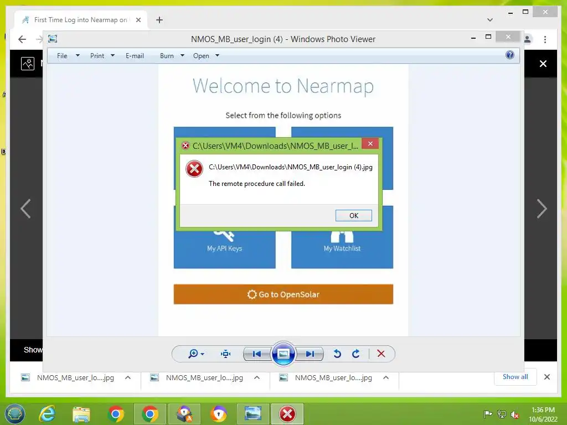Expand the Print menu dropdown arrow
The image size is (567, 425).
(x=112, y=56)
